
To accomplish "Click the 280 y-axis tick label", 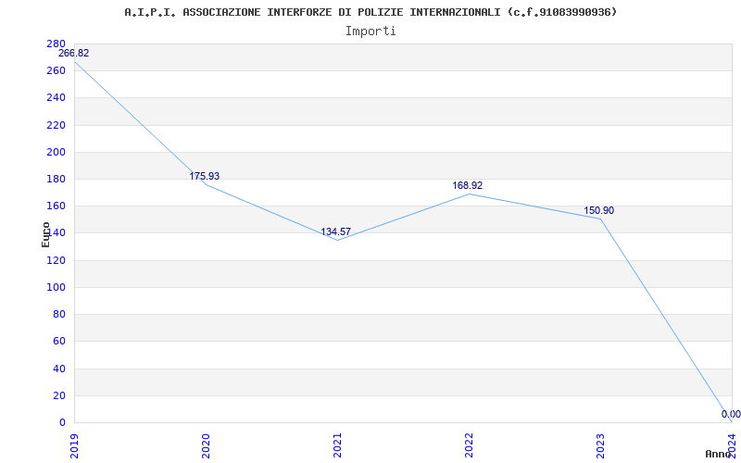I will tap(56, 44).
